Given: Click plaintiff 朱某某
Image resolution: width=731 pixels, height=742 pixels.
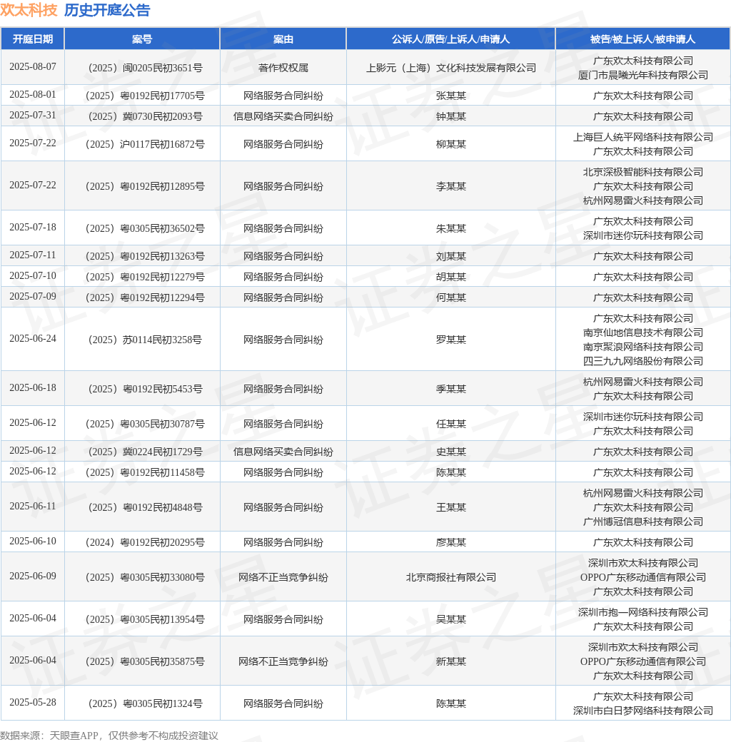Looking at the screenshot, I should (450, 228).
